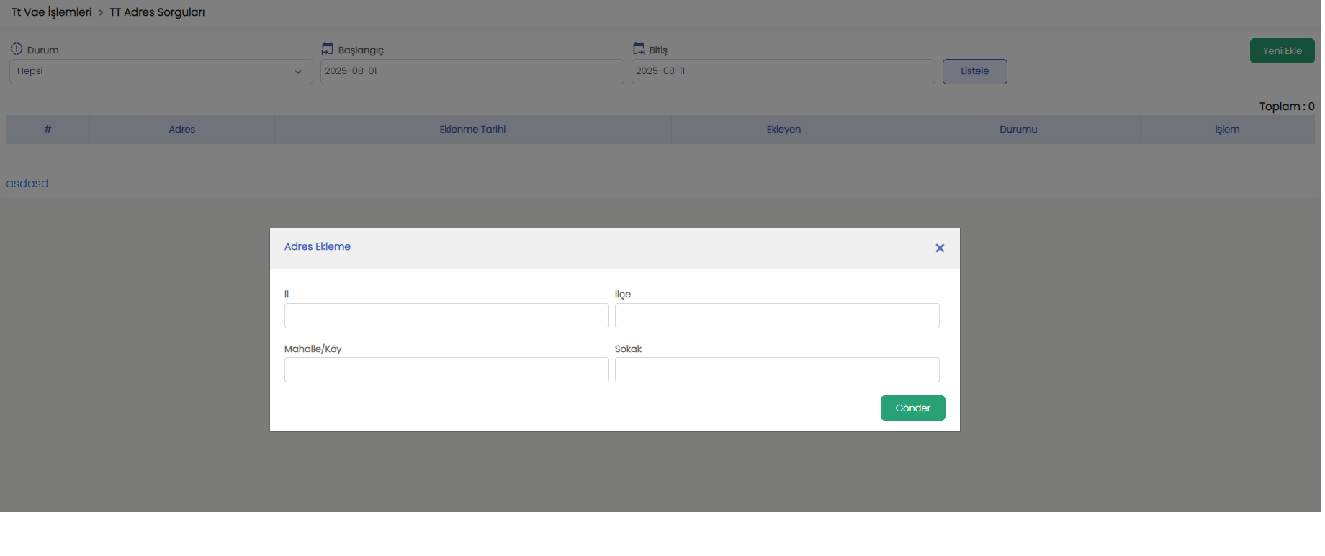
Task: Focus the İl input field
Action: (x=446, y=316)
